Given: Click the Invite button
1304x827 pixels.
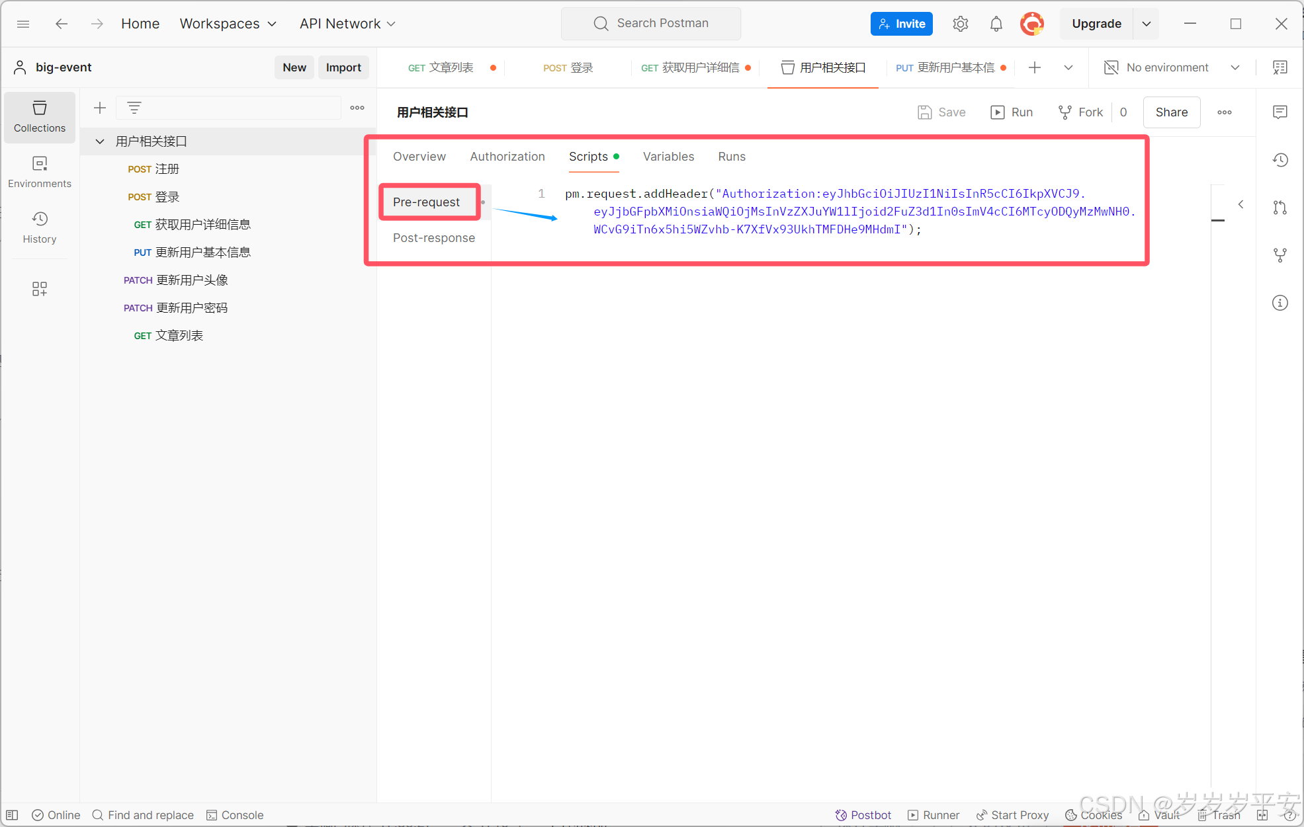Looking at the screenshot, I should click(902, 24).
